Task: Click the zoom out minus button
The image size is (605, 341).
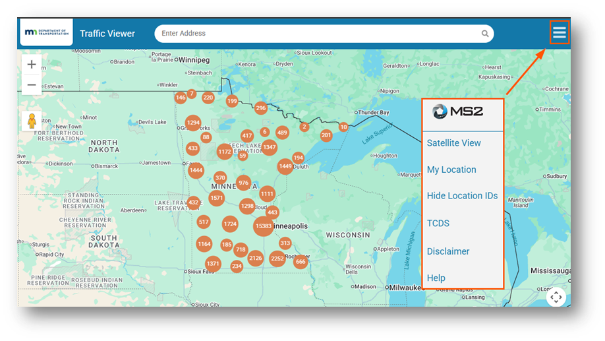Action: point(32,85)
